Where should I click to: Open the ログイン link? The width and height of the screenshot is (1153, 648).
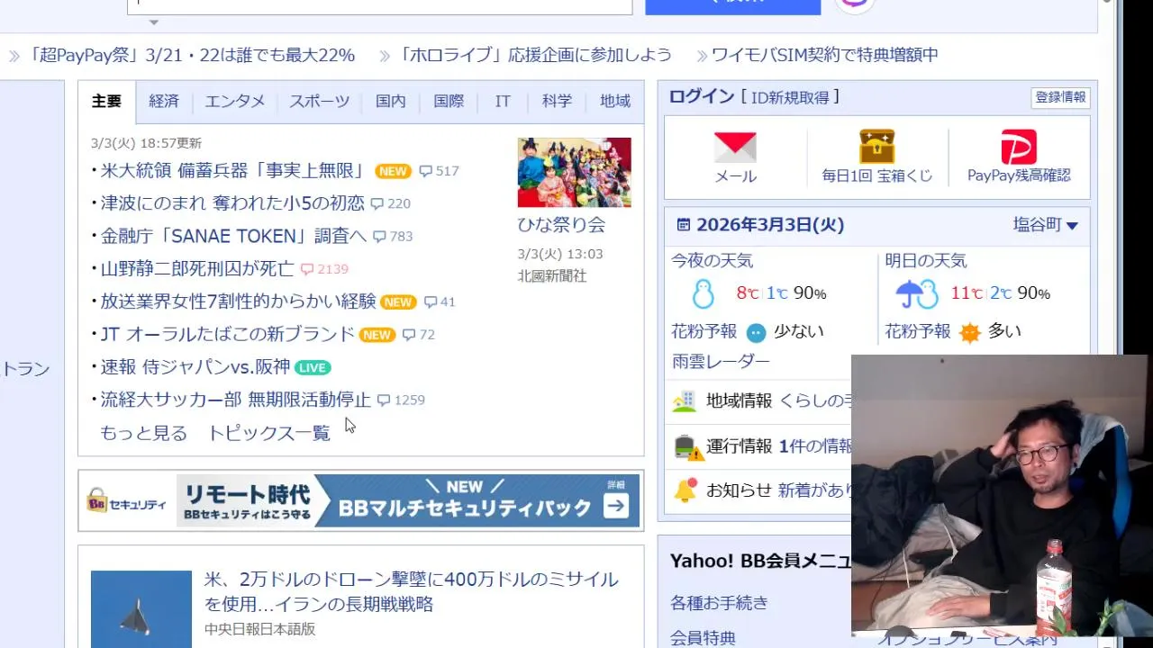[702, 97]
